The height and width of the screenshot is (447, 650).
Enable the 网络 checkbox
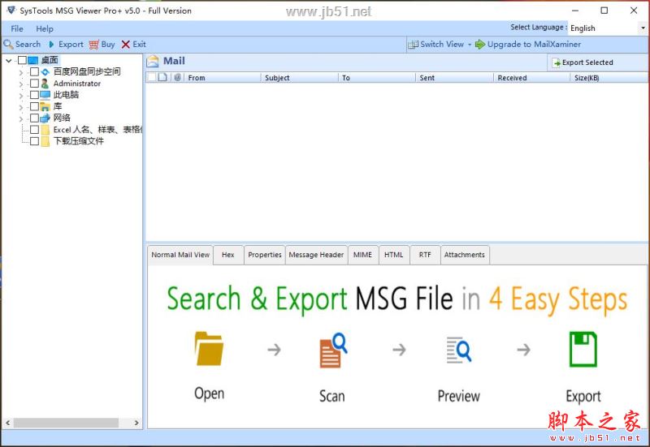(x=34, y=118)
